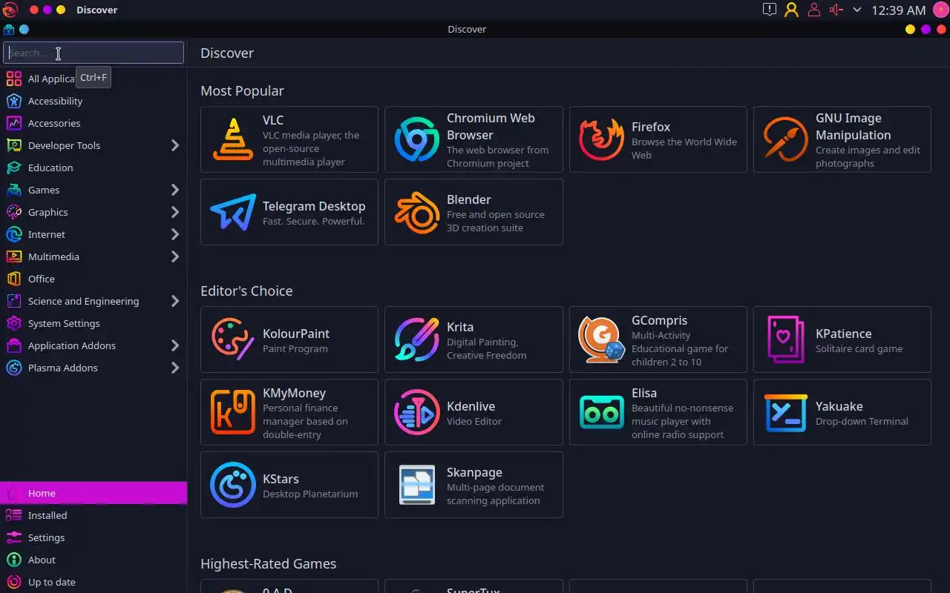The height and width of the screenshot is (593, 950).
Task: Expand the Science and Engineering arrow
Action: [175, 301]
